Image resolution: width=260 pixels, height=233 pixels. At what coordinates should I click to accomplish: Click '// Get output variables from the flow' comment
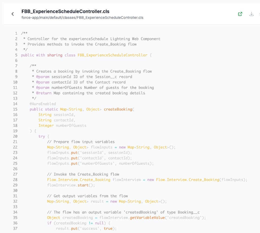[x=87, y=196]
